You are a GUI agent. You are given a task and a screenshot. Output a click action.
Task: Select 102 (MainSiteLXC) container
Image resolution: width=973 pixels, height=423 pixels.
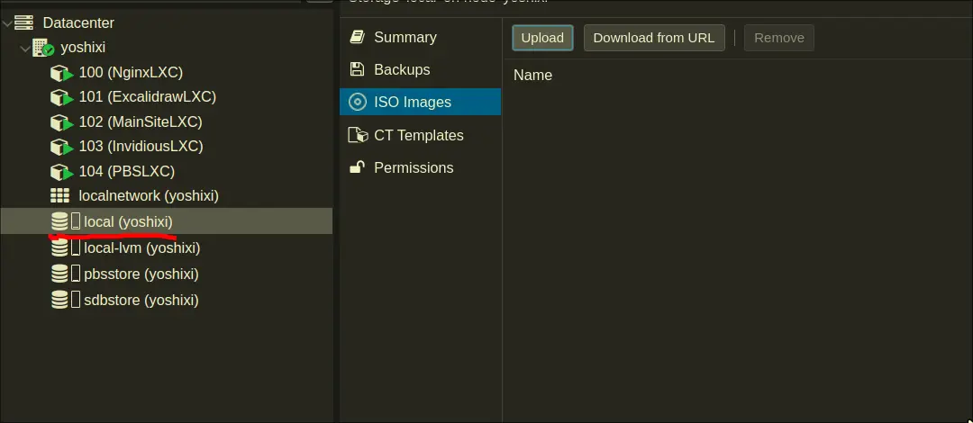coord(140,121)
